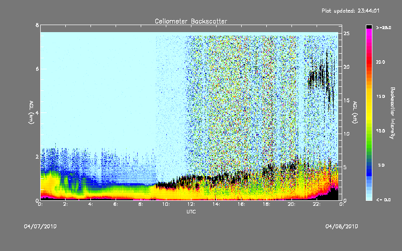
Task: Click the "UTC" x-axis label
Action: (x=191, y=211)
